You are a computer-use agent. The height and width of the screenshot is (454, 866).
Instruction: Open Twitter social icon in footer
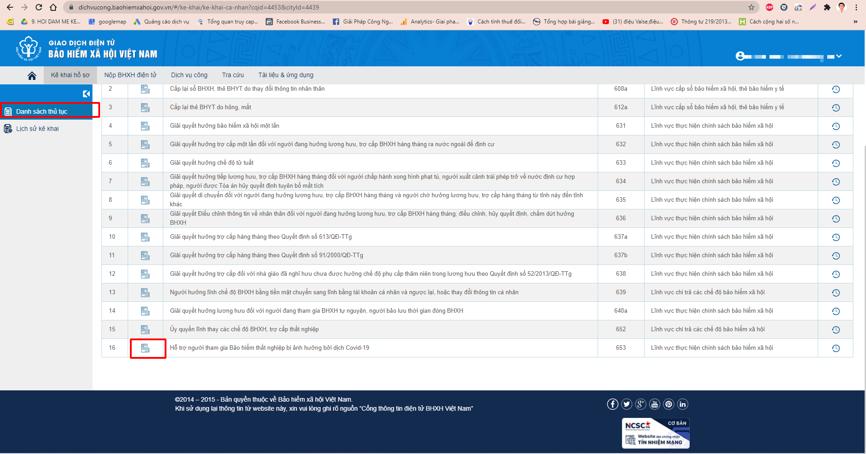[626, 404]
